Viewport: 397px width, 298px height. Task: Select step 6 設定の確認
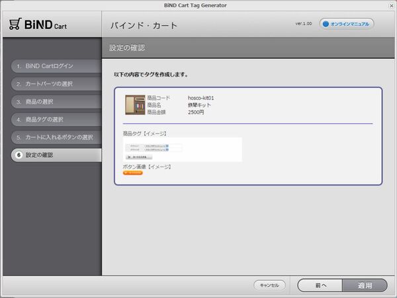click(56, 155)
